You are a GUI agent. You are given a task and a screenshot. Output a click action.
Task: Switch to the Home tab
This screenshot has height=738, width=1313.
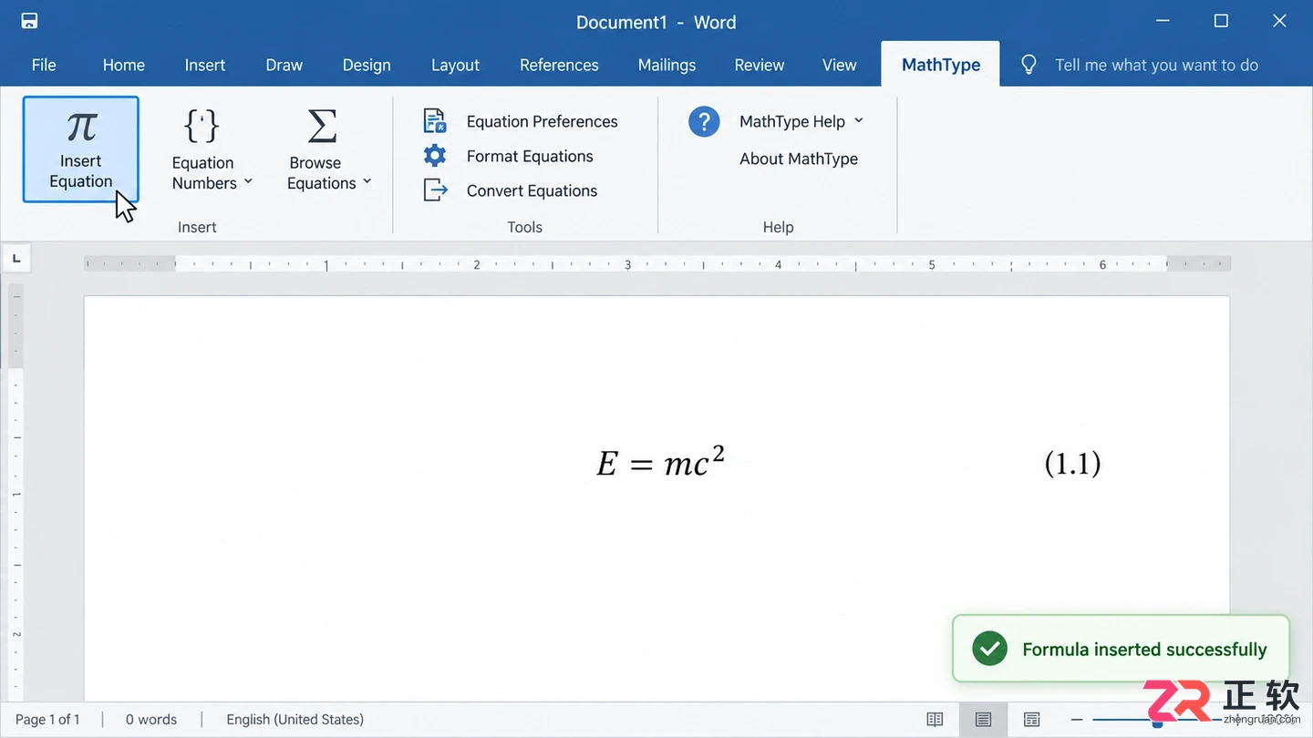click(124, 65)
